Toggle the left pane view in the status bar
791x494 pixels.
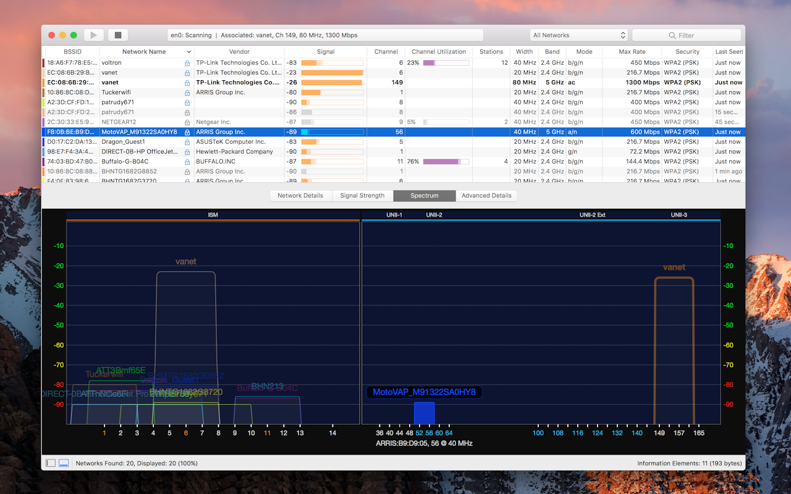tap(50, 463)
